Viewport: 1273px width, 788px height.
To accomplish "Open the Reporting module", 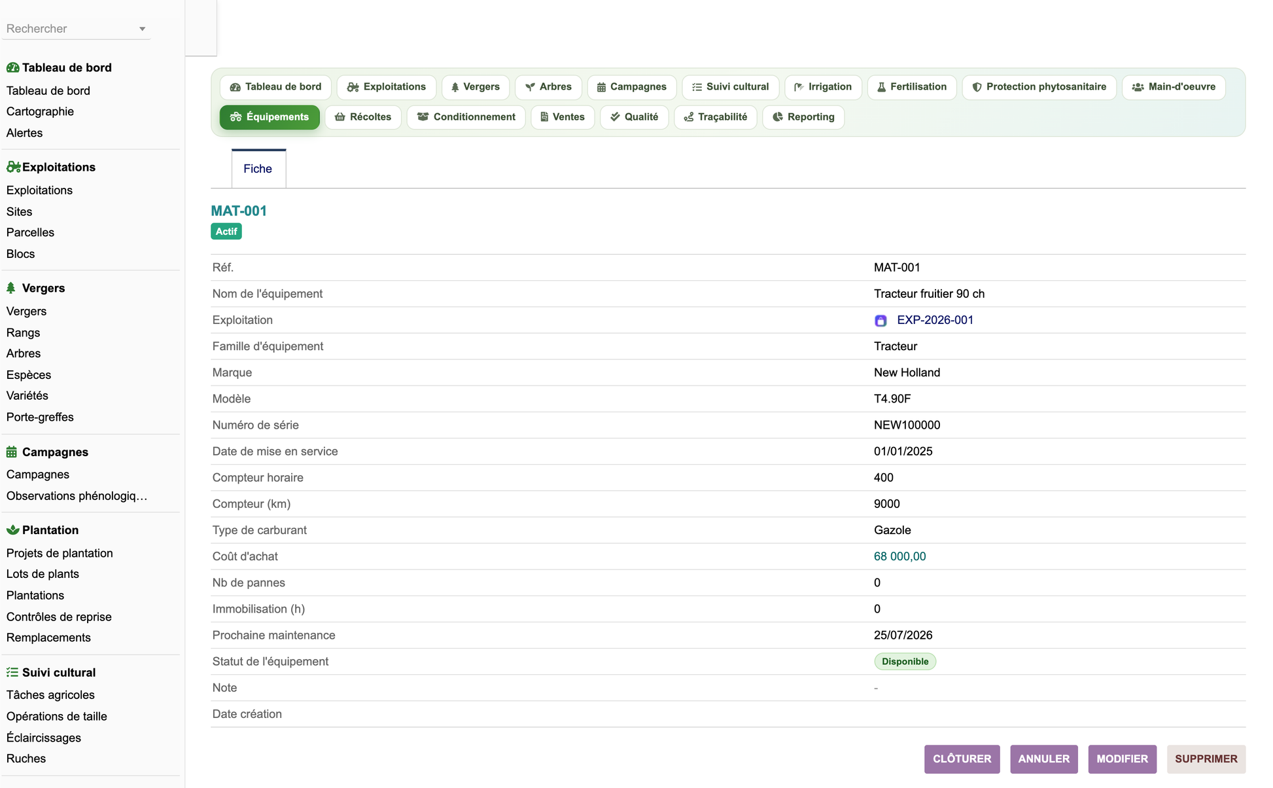I will (x=803, y=117).
